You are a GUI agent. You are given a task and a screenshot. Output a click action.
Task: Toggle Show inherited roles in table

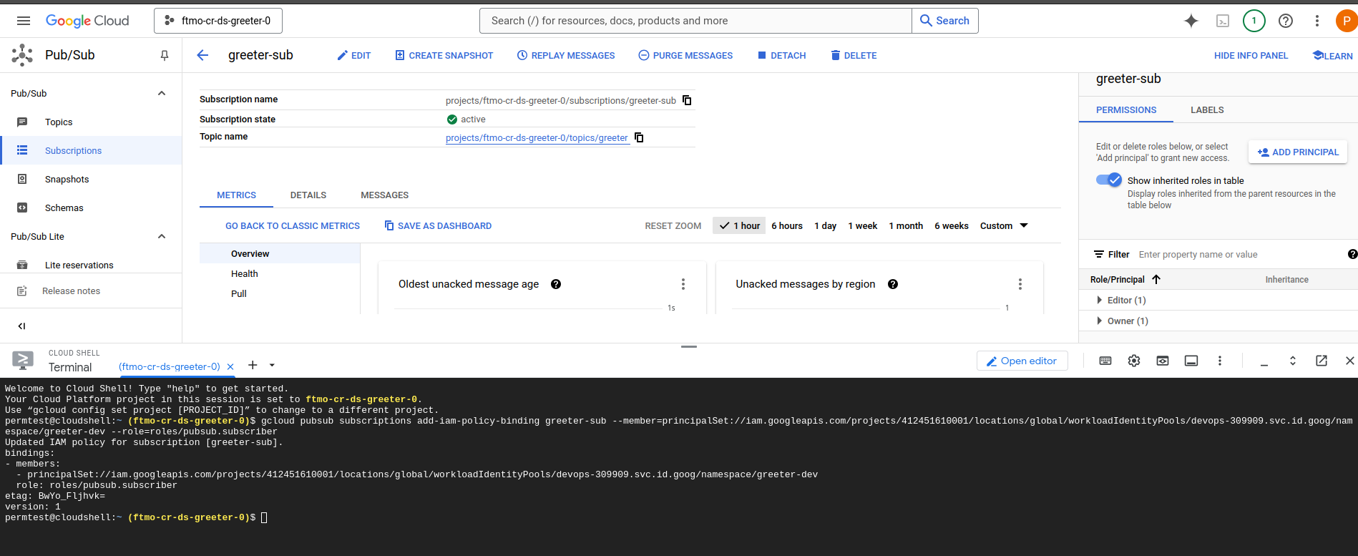(1108, 180)
